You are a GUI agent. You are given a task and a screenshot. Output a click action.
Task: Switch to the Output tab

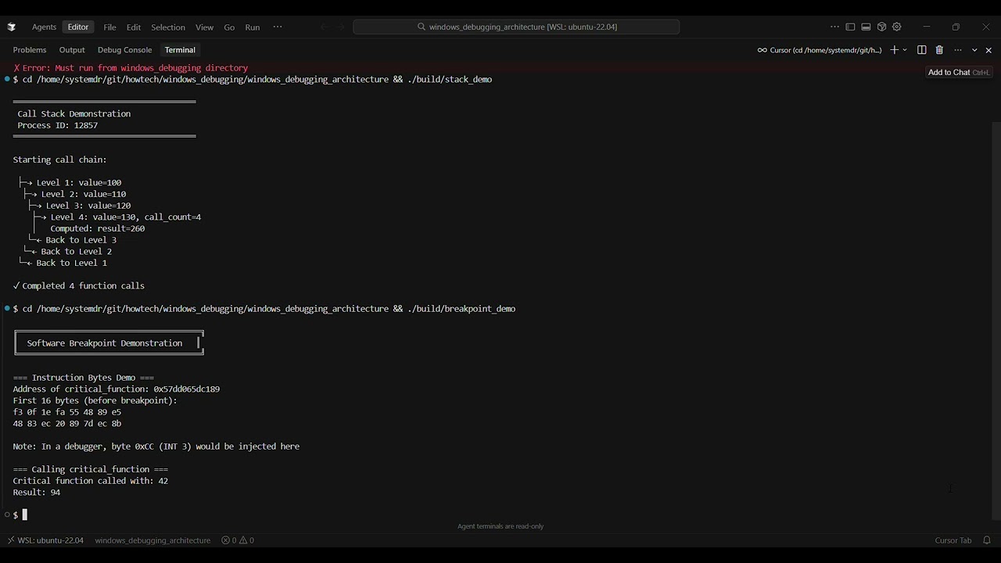pos(72,50)
